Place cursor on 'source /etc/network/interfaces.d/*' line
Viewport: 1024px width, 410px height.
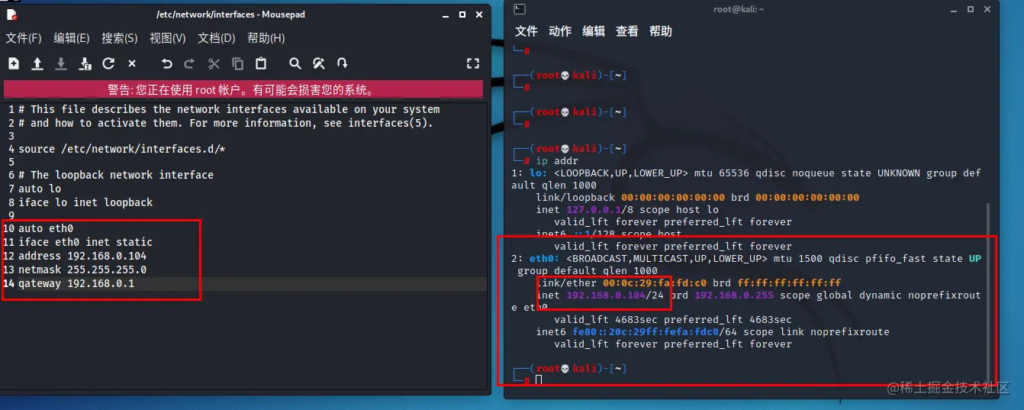click(x=122, y=149)
